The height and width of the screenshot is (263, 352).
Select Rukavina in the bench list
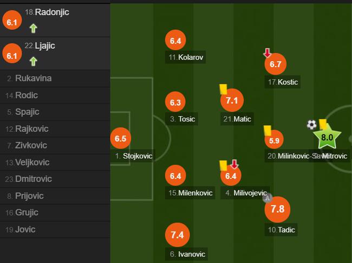55,78
